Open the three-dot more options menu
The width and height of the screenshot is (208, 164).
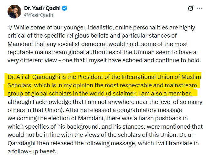[x=200, y=8]
